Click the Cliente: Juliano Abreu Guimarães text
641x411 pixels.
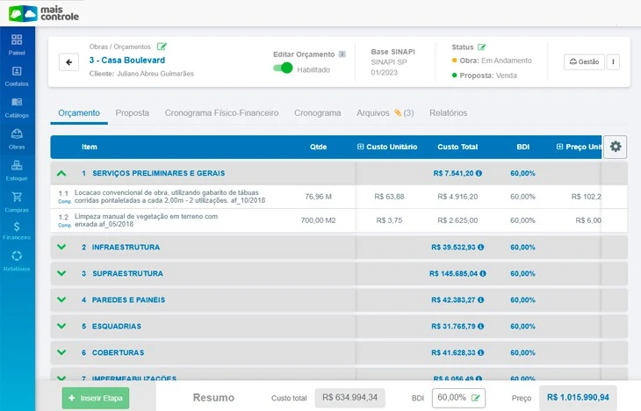(x=141, y=74)
